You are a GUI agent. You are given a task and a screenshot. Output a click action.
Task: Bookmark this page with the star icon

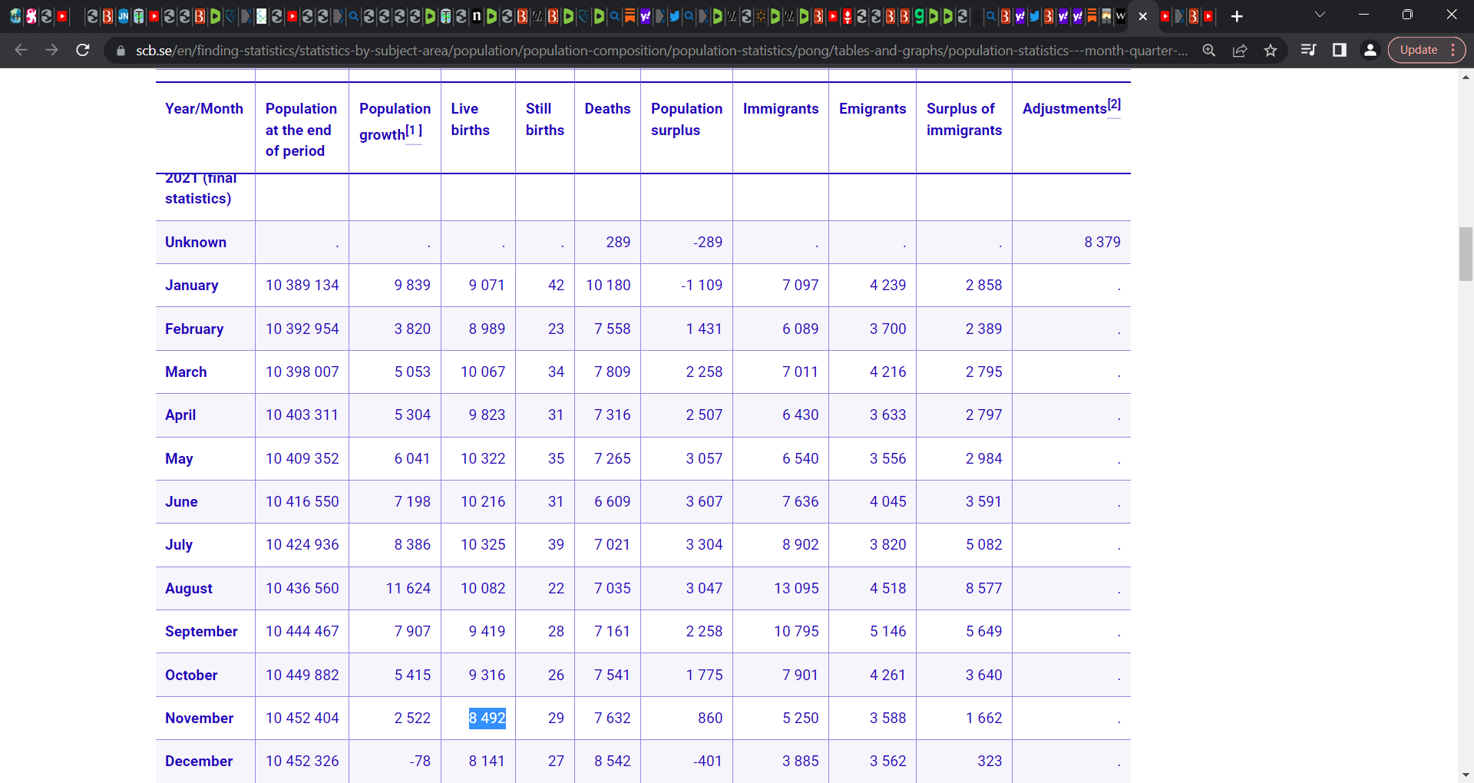[1271, 50]
